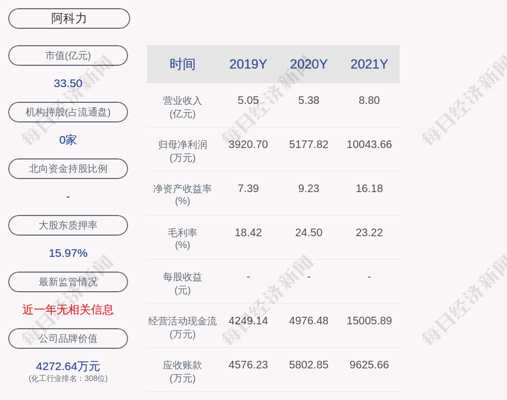The image size is (507, 400).
Task: Click 2020 revenue value 5.38
Action: point(309,100)
